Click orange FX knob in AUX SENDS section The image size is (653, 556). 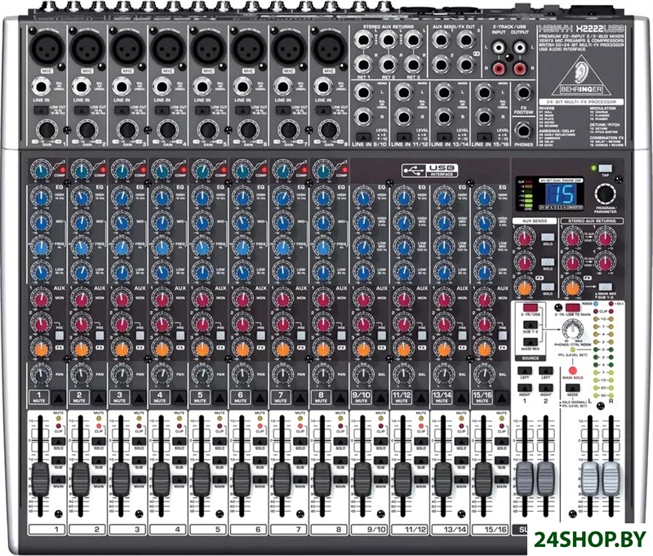coord(524,287)
